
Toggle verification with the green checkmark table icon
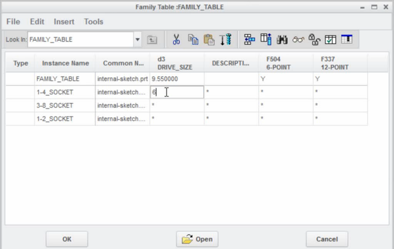330,39
